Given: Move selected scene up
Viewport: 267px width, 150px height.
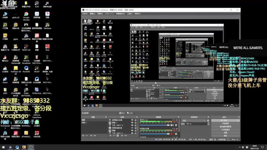Looking at the screenshot, I should (x=91, y=136).
